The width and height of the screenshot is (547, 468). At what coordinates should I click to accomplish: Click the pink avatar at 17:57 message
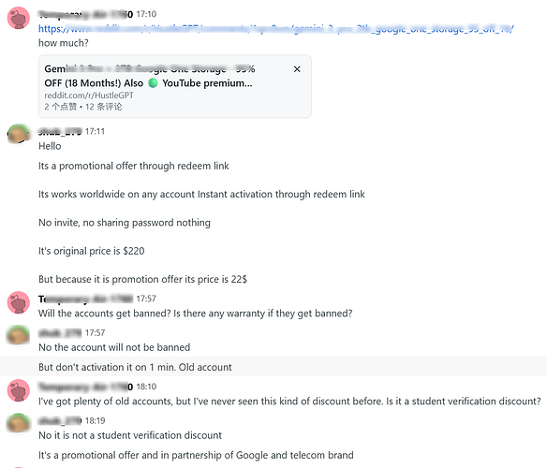tap(19, 302)
